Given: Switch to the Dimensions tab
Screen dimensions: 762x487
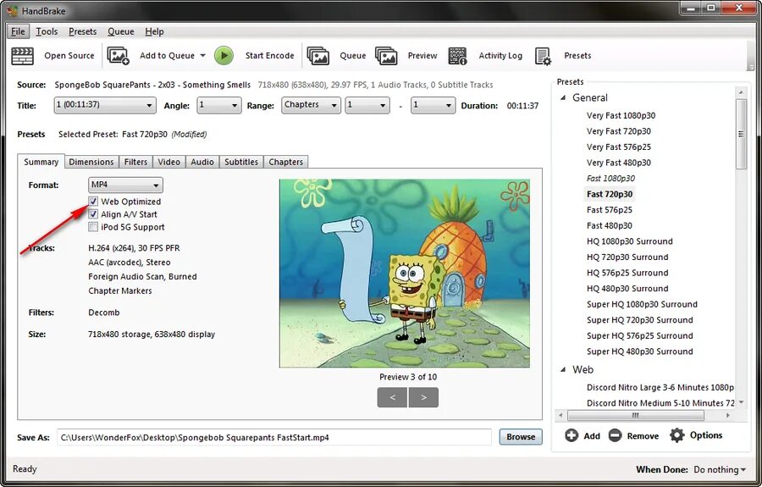Looking at the screenshot, I should click(x=91, y=162).
